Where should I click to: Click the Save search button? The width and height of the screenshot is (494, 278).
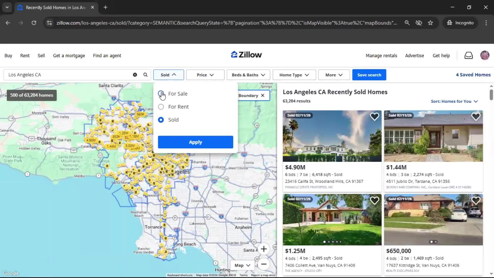pos(369,75)
